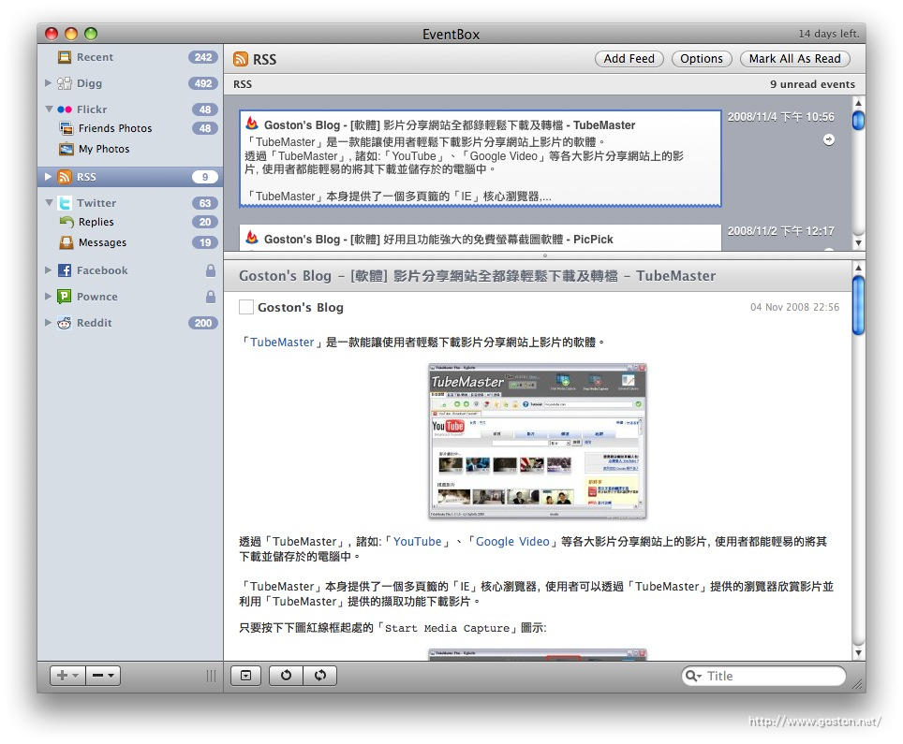This screenshot has width=903, height=744.
Task: Open the add account plus dropdown
Action: pyautogui.click(x=68, y=675)
